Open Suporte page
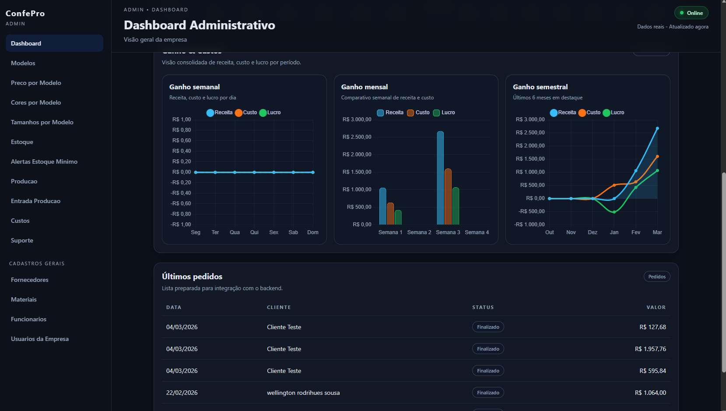Image resolution: width=726 pixels, height=411 pixels. [x=54, y=240]
